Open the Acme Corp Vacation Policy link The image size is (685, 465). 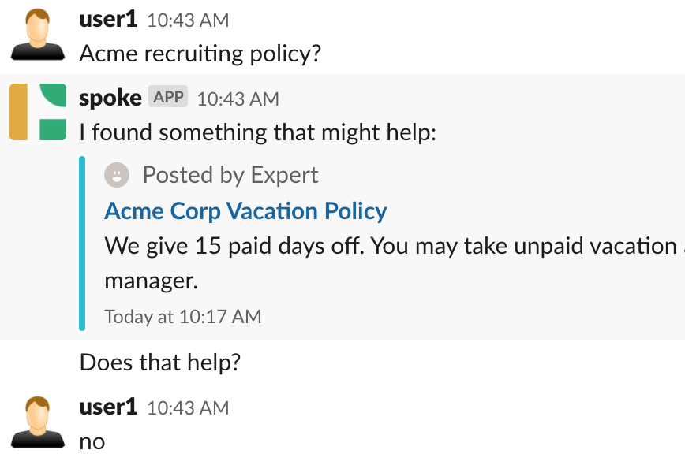click(x=245, y=211)
